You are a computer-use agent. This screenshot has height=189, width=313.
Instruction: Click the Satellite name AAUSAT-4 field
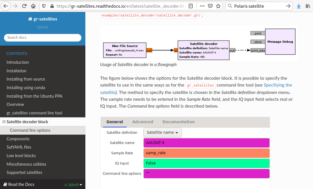[x=206, y=143]
